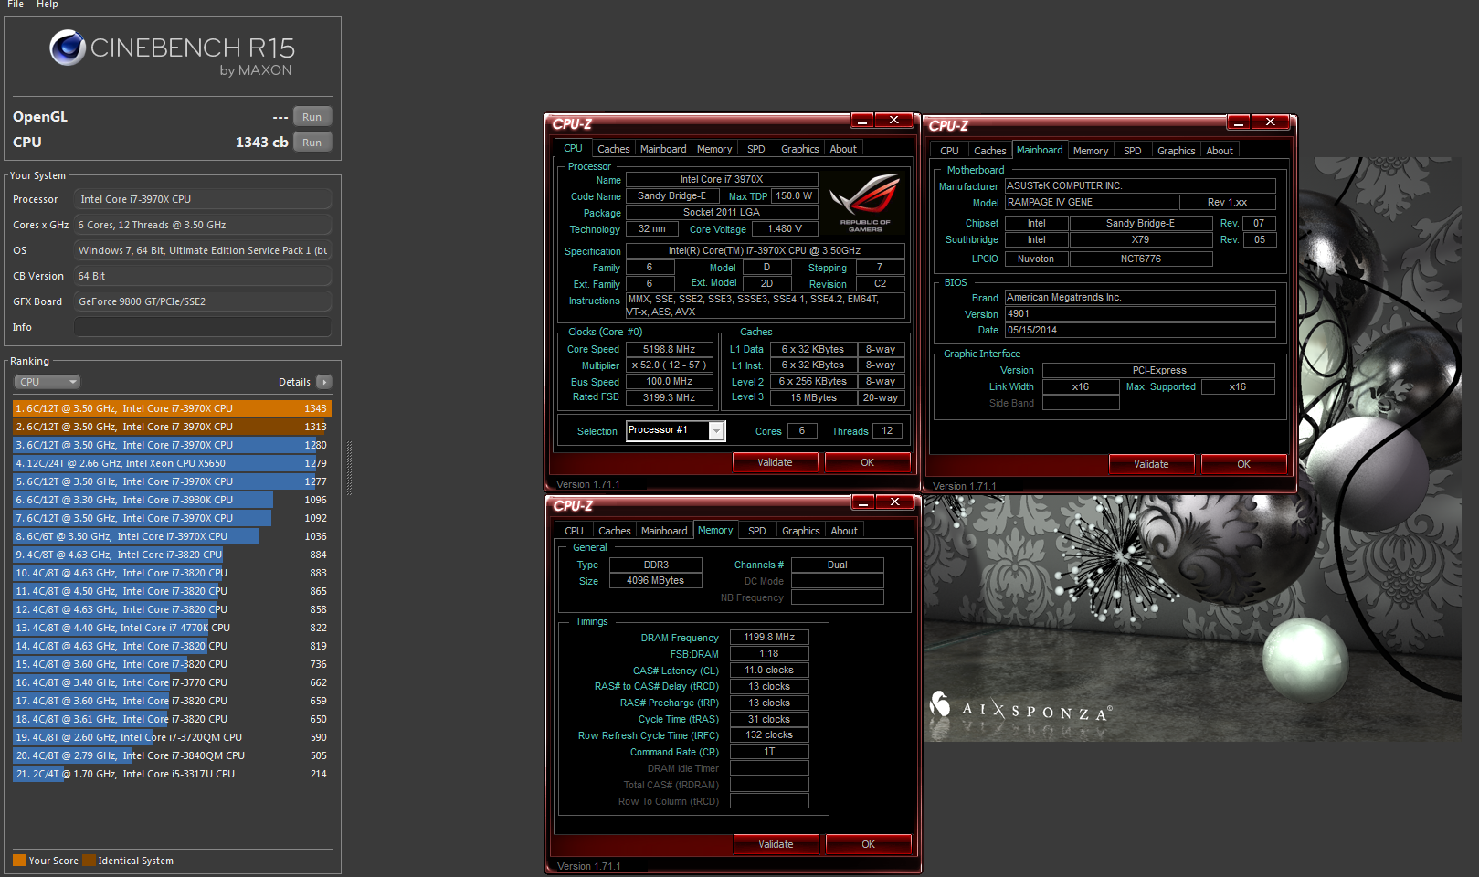Click the DRAM Frequency 1199.8 MHz value

coord(769,638)
